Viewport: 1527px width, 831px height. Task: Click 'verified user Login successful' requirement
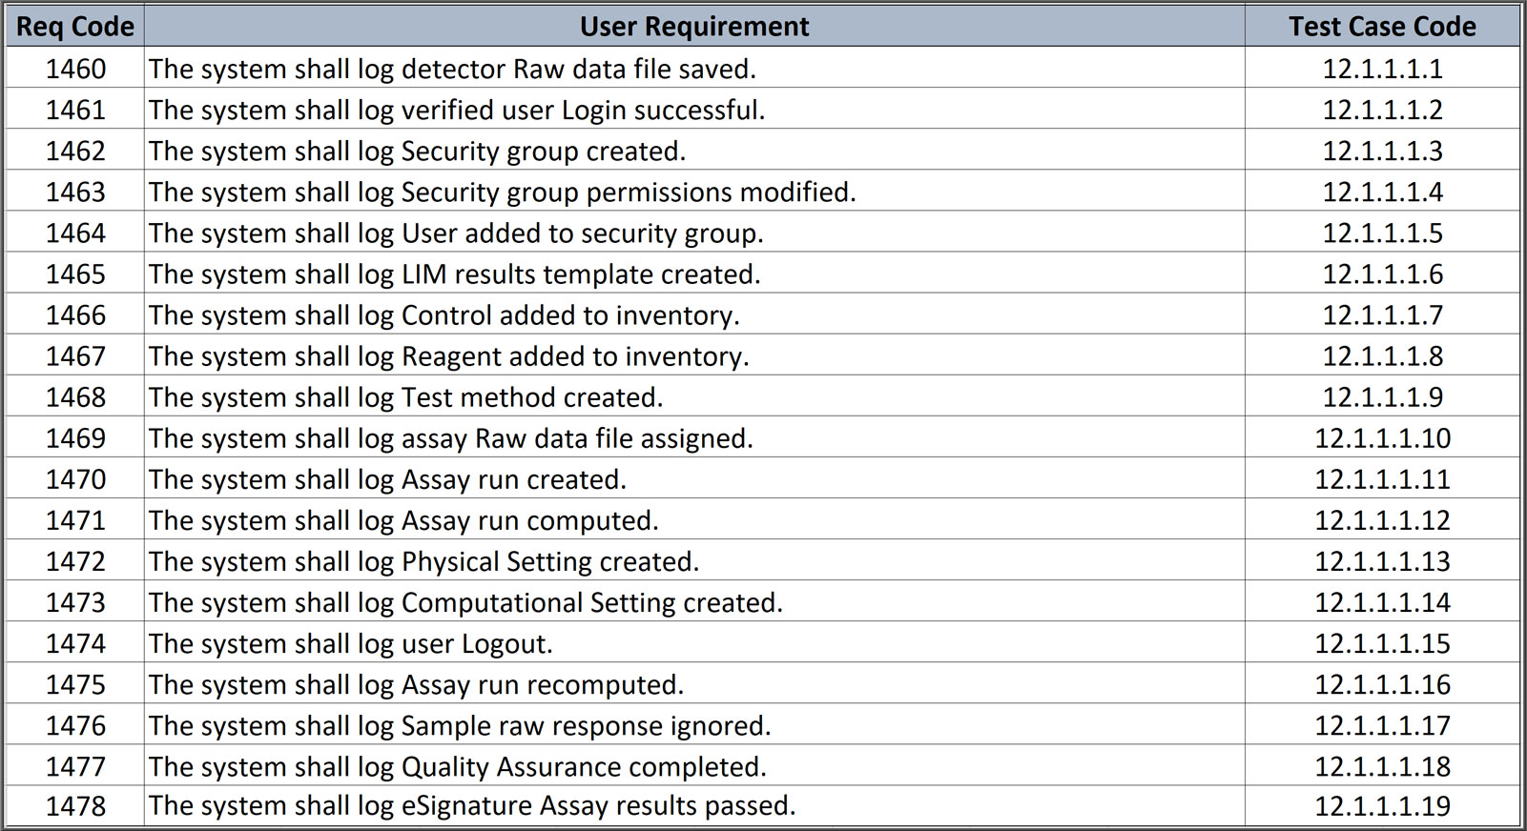457,110
